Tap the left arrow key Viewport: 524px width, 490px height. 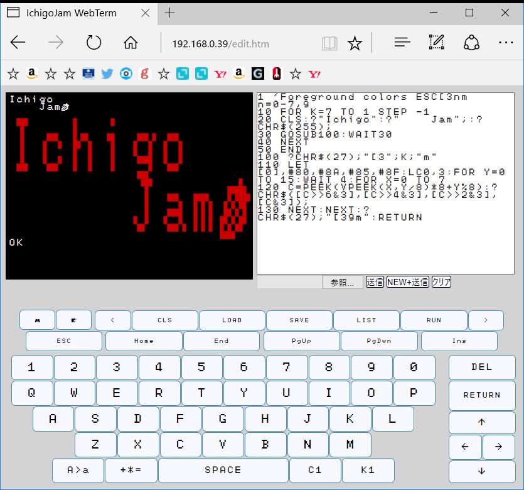[465, 447]
